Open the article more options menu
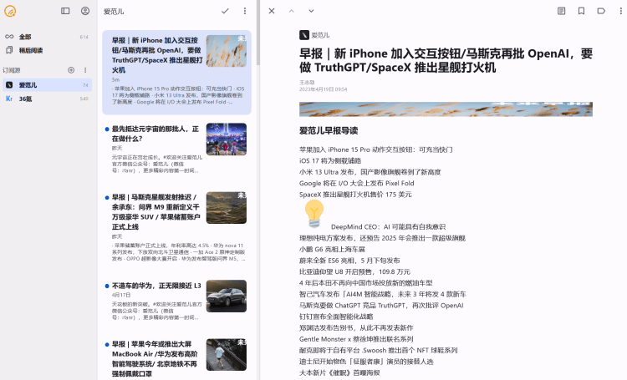This screenshot has height=380, width=627. [x=620, y=11]
